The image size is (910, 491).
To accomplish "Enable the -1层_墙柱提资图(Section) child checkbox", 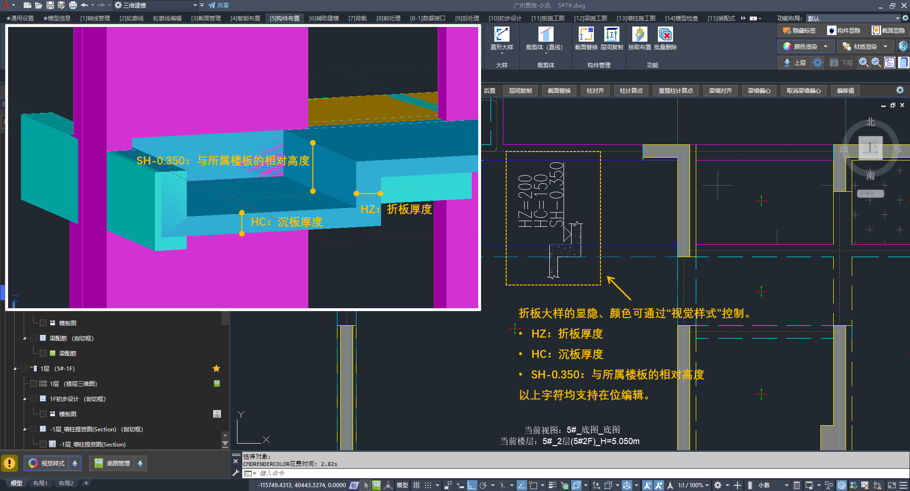I will pyautogui.click(x=43, y=444).
